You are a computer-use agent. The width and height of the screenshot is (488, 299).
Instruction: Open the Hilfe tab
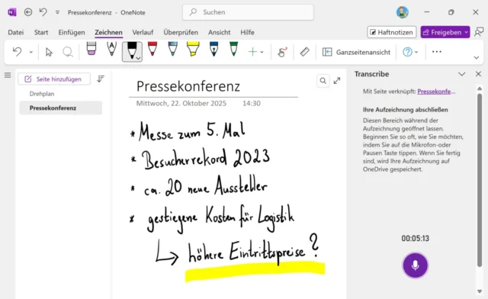pyautogui.click(x=247, y=32)
